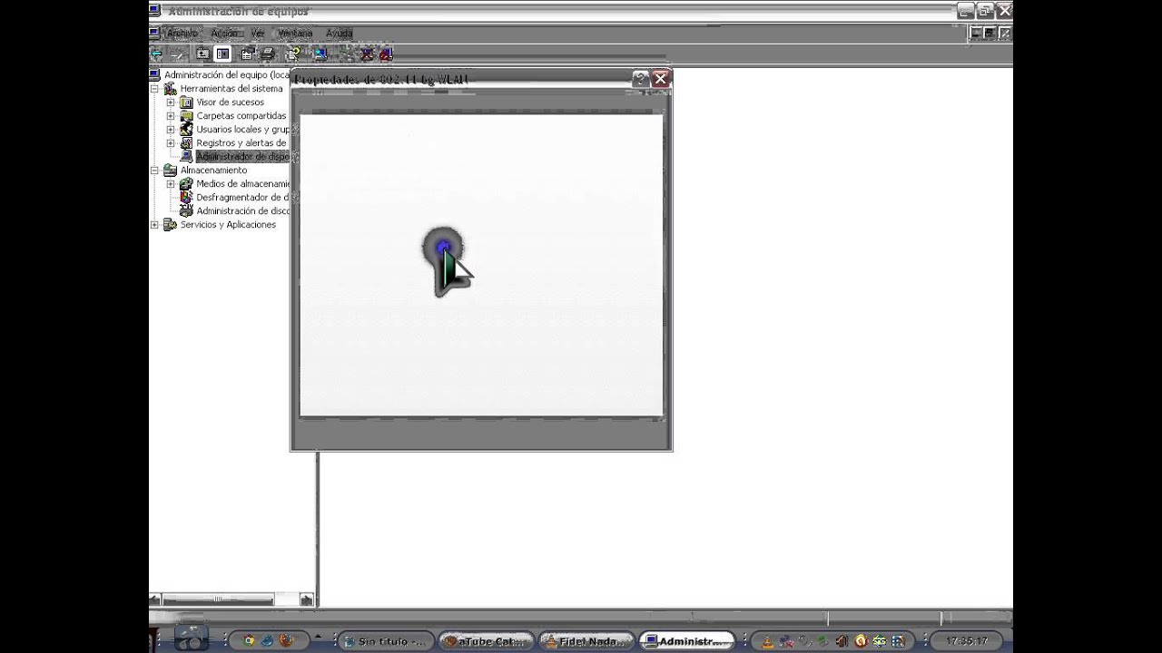Viewport: 1162px width, 653px height.
Task: Collapse Herramientas del sistema node
Action: 154,89
